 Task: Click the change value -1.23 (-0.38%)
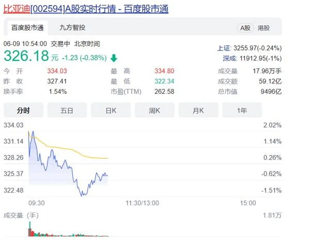point(84,58)
